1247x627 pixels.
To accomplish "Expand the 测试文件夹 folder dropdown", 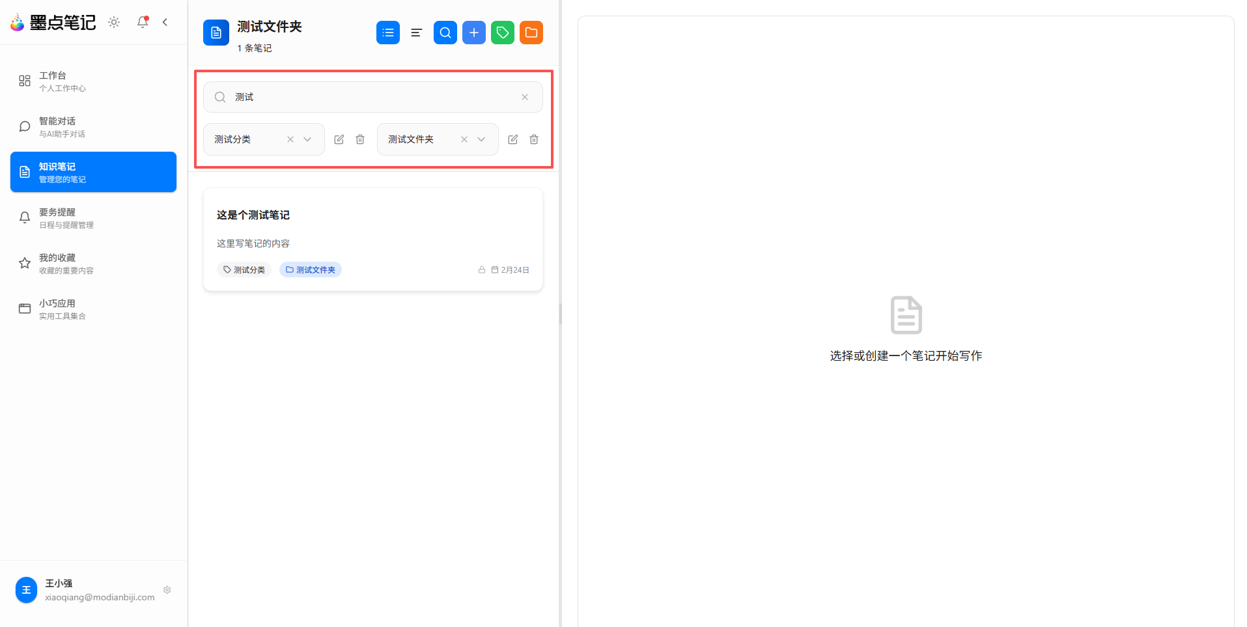I will click(481, 139).
